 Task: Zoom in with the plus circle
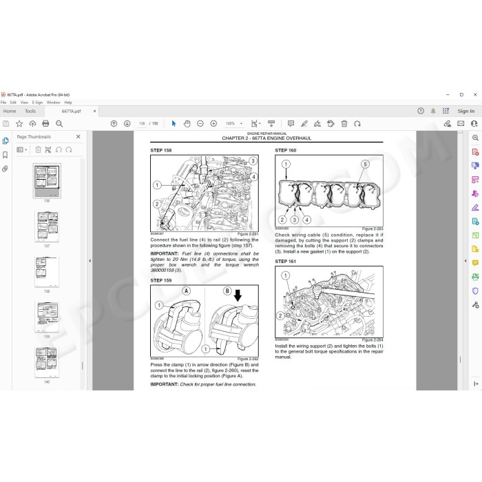[213, 123]
